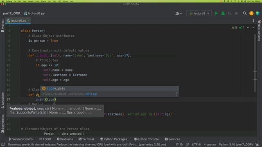Open the Bookmarks tool window

2,124
